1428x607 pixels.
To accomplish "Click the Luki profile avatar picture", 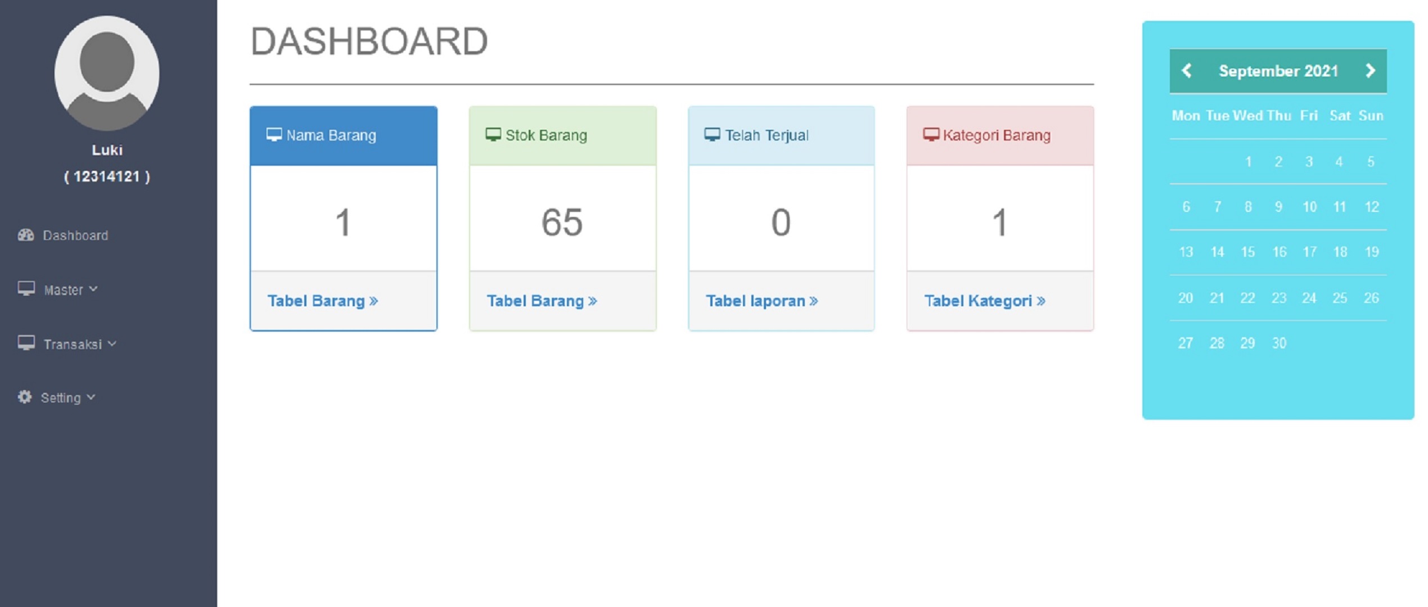I will click(x=107, y=73).
